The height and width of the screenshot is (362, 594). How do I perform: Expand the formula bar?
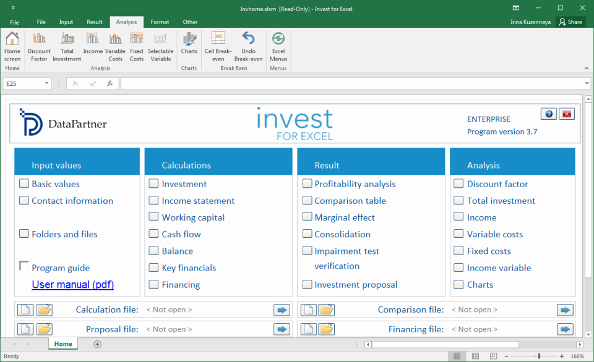click(x=587, y=82)
